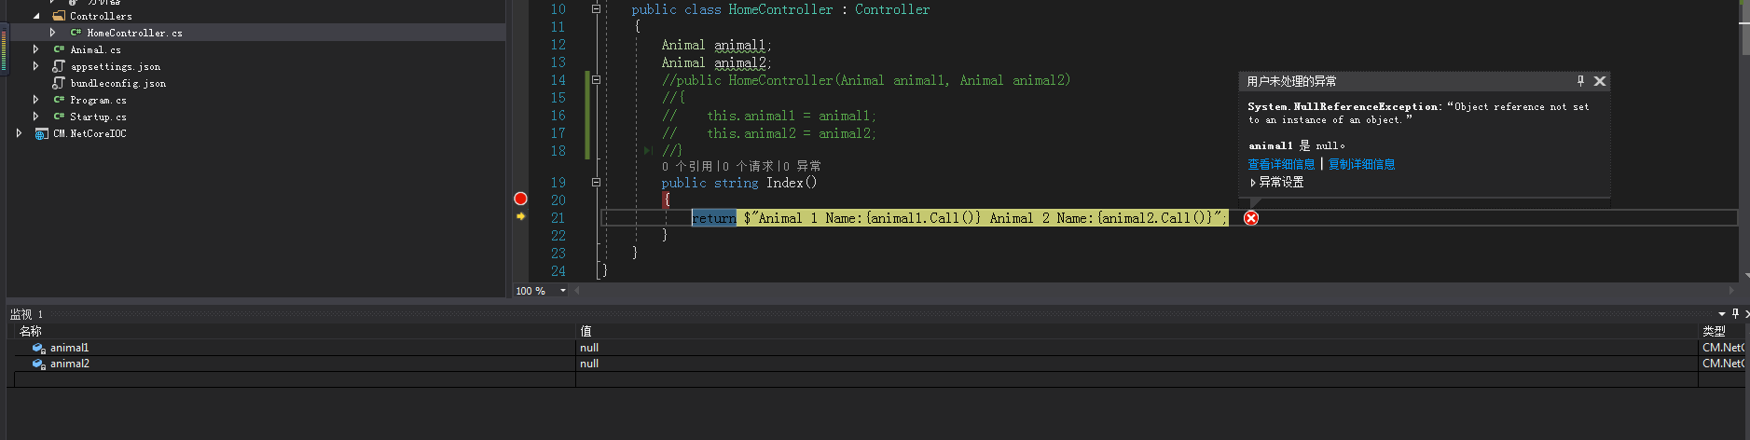Click the CM.NetCoreIOC project icon
This screenshot has height=440, width=1750.
point(41,134)
